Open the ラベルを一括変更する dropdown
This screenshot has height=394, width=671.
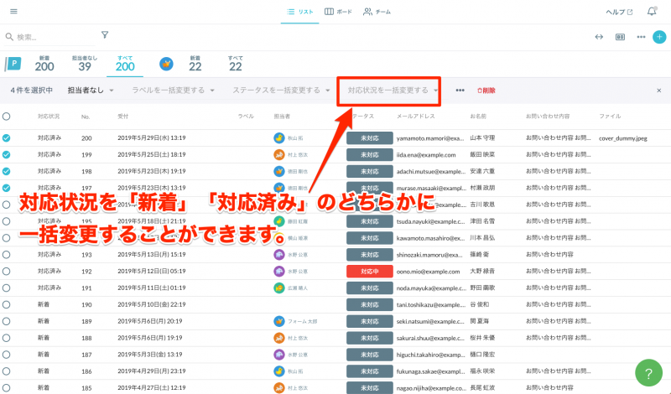click(x=174, y=91)
